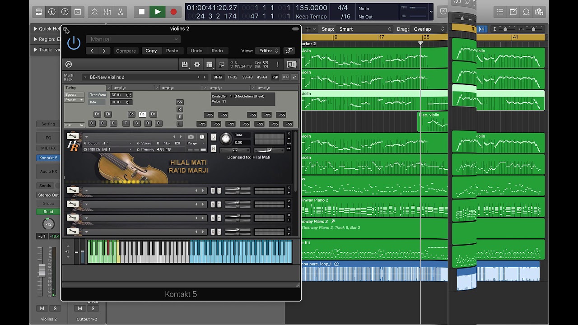This screenshot has height=325, width=578.
Task: Select the 49-64 rack page tab
Action: [x=262, y=77]
